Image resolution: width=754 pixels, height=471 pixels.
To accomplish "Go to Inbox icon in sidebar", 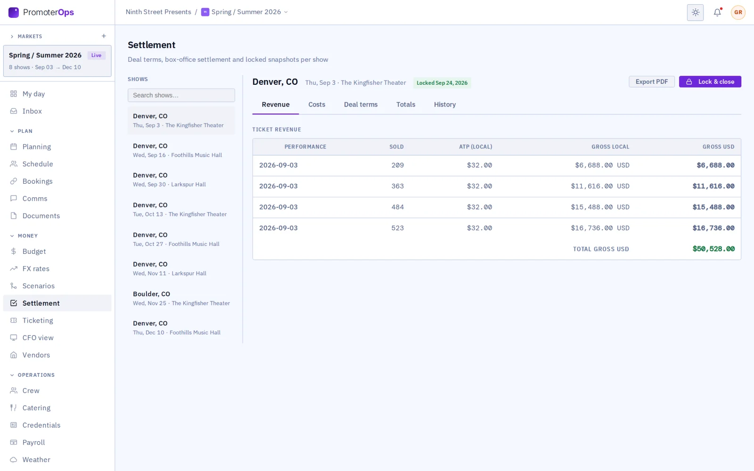I will [14, 111].
